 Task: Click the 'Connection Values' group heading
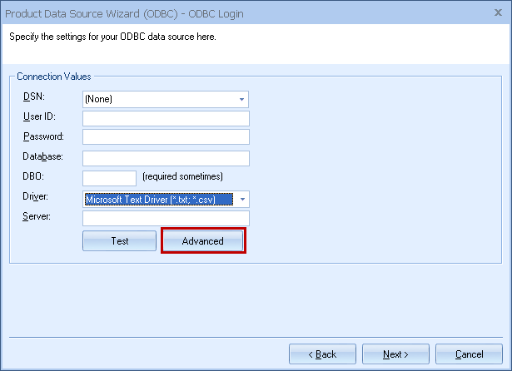[x=54, y=77]
